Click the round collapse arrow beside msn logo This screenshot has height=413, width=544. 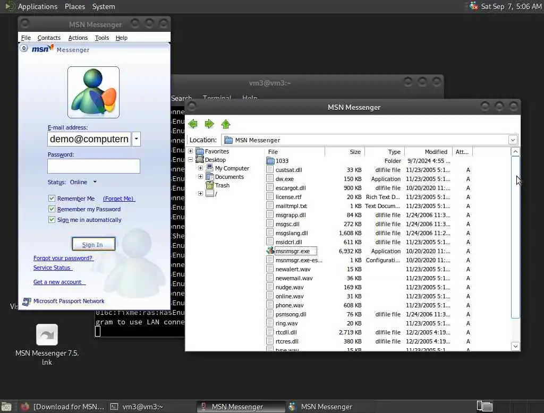[x=24, y=48]
